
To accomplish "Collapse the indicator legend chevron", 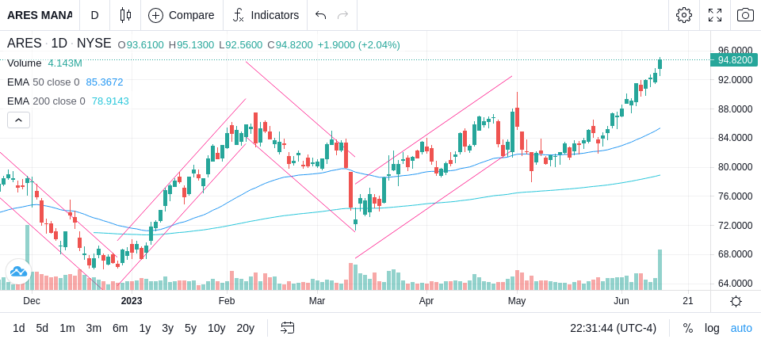I will click(18, 120).
